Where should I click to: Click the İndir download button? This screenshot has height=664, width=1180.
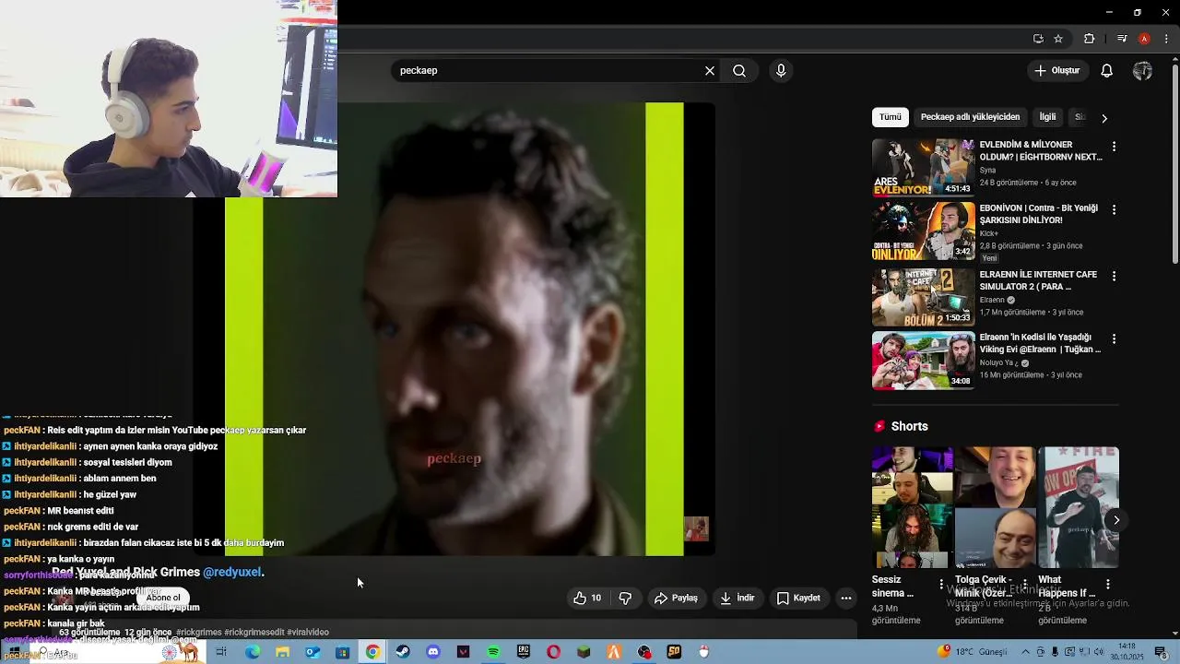click(x=737, y=599)
